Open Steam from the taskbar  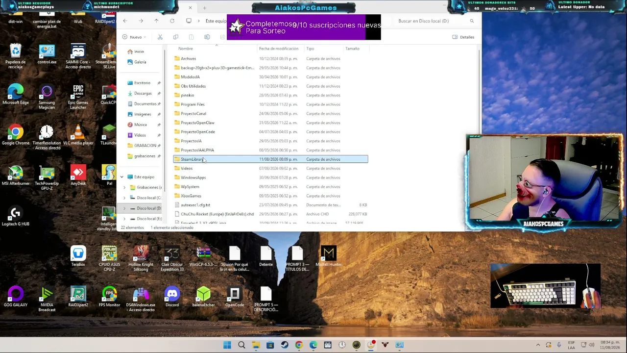tap(285, 345)
